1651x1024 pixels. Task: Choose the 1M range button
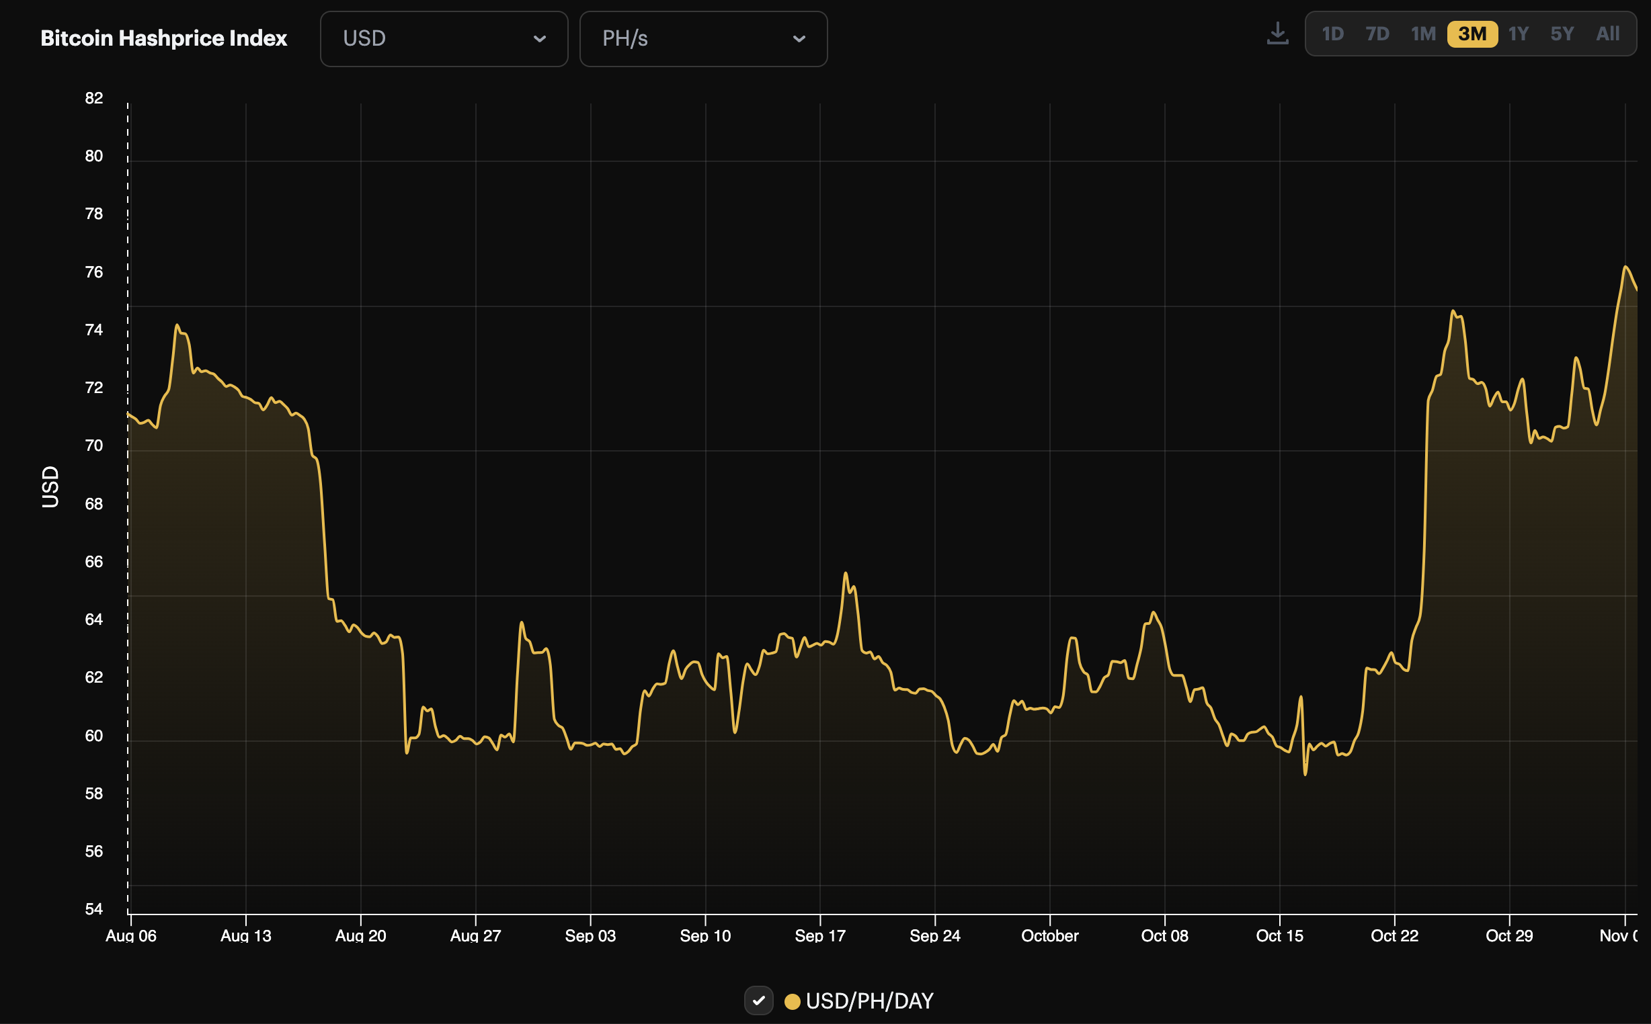1423,34
